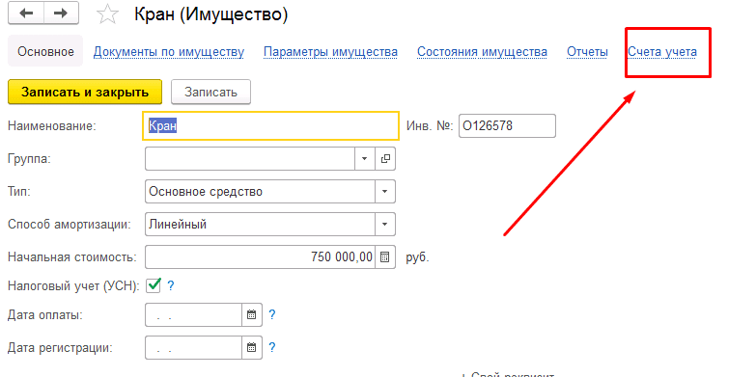The height and width of the screenshot is (377, 756).
Task: Click the Инв. № field O126578
Action: (507, 126)
